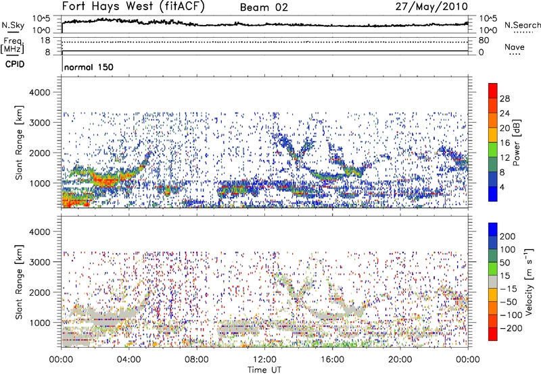Click the 'CPID' label
This screenshot has width=541, height=374.
15,64
